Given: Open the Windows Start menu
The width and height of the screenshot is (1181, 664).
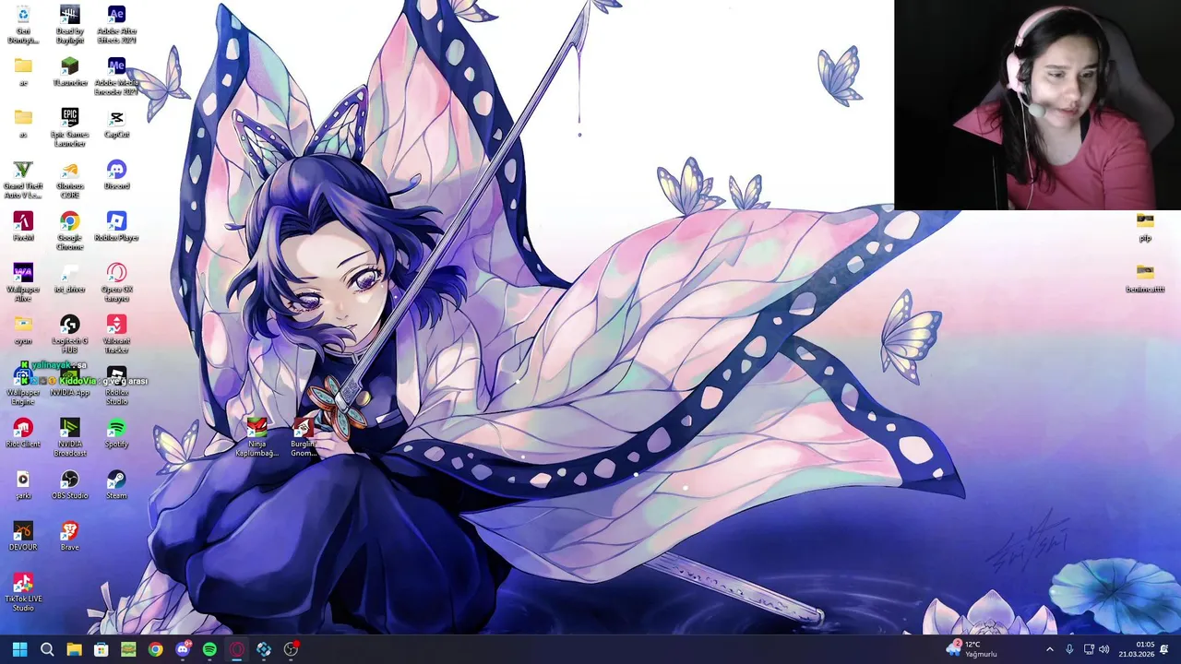Looking at the screenshot, I should coord(19,649).
